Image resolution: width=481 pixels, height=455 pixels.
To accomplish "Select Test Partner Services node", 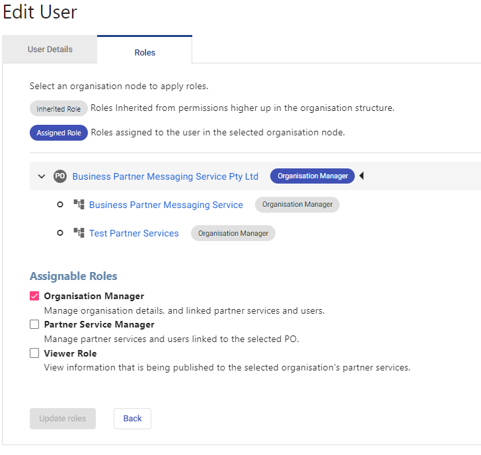I will click(x=133, y=233).
